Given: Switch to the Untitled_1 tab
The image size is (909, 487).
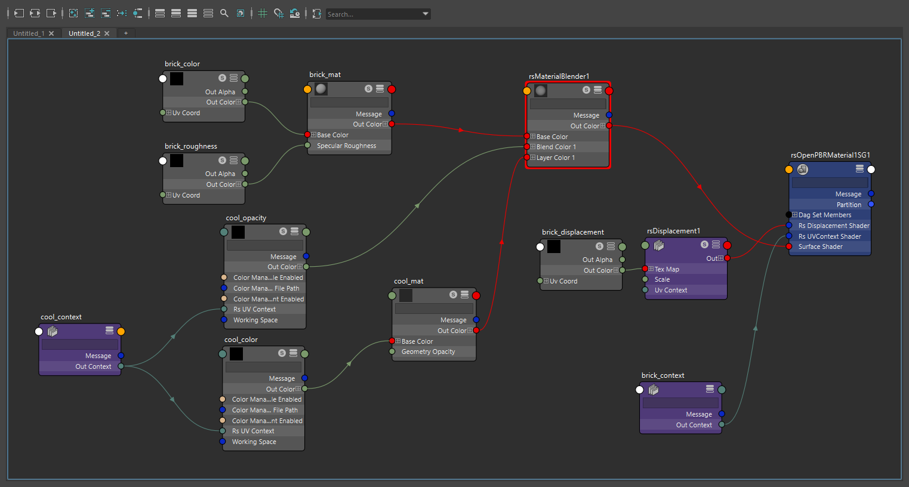Looking at the screenshot, I should (29, 33).
